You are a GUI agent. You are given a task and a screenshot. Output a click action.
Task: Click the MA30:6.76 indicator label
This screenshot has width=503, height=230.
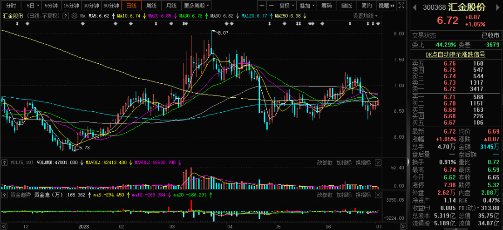(x=190, y=16)
